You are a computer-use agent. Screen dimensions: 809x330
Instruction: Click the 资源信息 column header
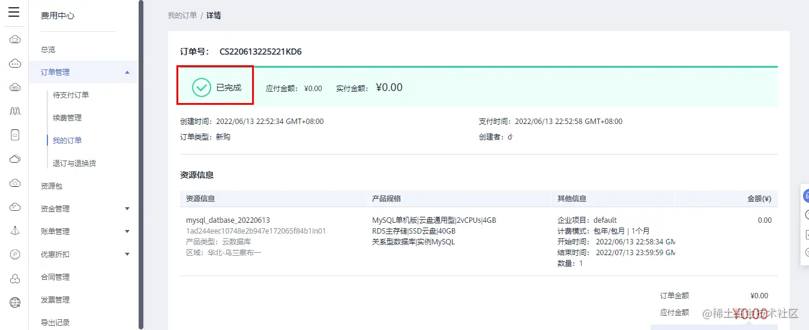(x=200, y=199)
